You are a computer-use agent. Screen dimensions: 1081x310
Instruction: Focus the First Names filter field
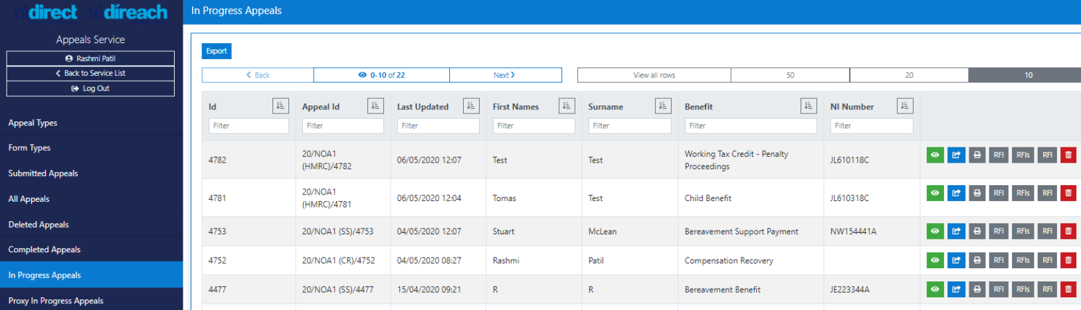click(534, 125)
